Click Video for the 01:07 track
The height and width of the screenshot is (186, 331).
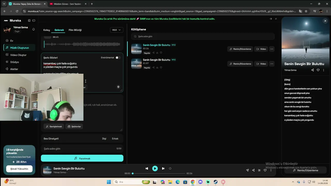(x=261, y=64)
